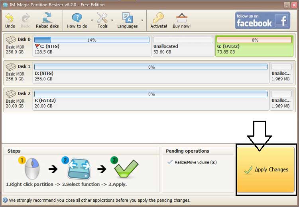Screen dimensions: 299x207
Task: Select the 53.60 GB Unallocated space
Action: pos(183,46)
